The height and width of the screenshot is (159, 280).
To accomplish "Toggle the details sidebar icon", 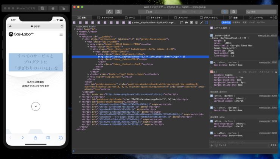I will click(207, 23).
